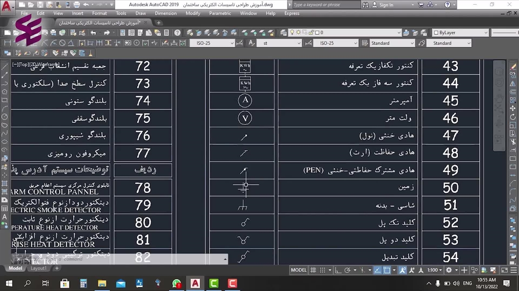Click the Table Style icon beside Standard

[365, 43]
